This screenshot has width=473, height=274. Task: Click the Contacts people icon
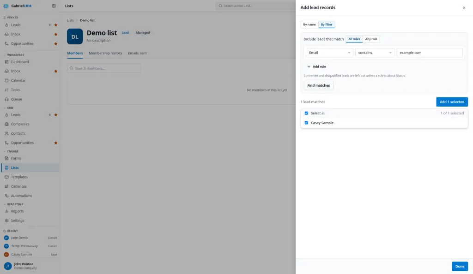(x=6, y=133)
